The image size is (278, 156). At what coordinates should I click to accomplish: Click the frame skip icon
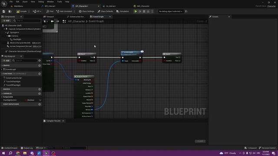[140, 11]
